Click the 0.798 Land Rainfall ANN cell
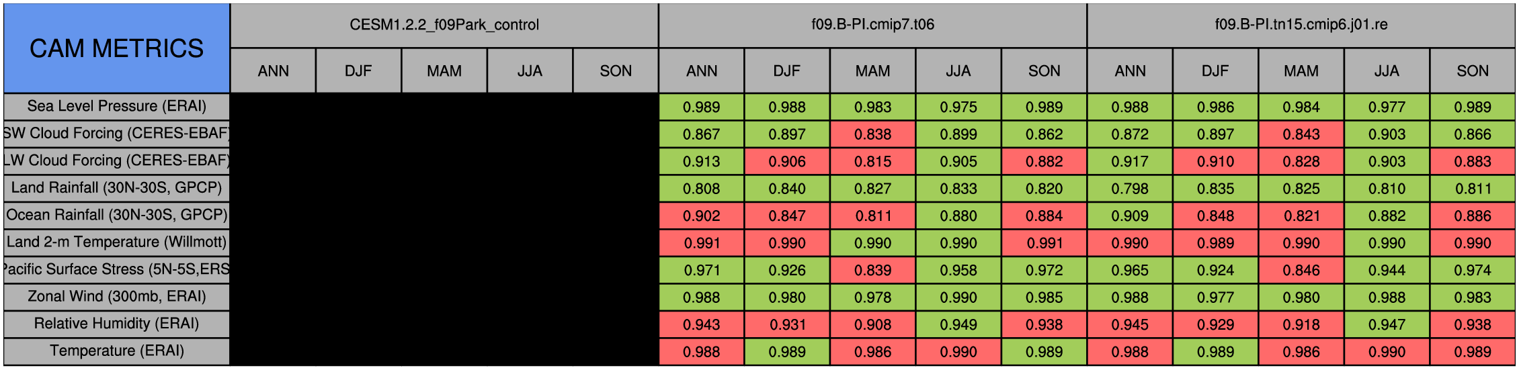The image size is (1519, 370). [x=1130, y=189]
